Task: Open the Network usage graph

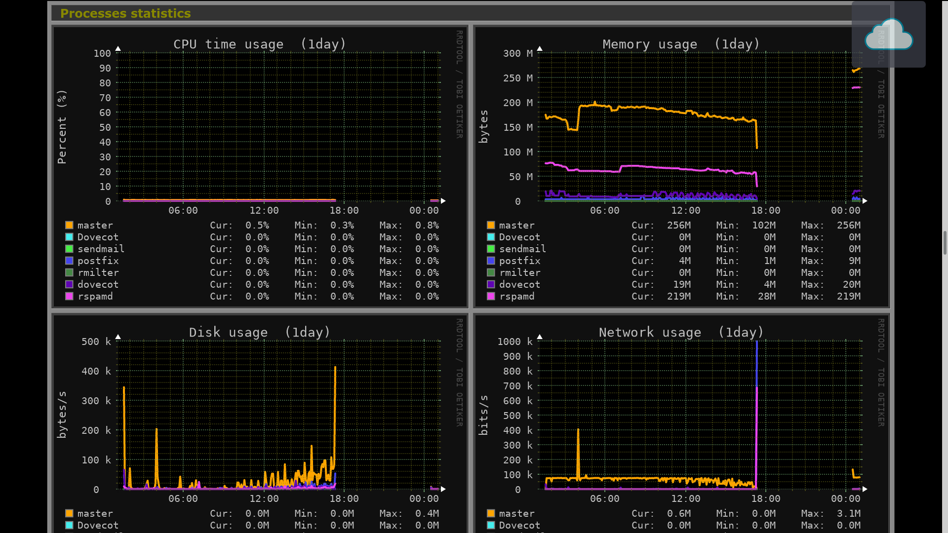Action: pyautogui.click(x=700, y=415)
